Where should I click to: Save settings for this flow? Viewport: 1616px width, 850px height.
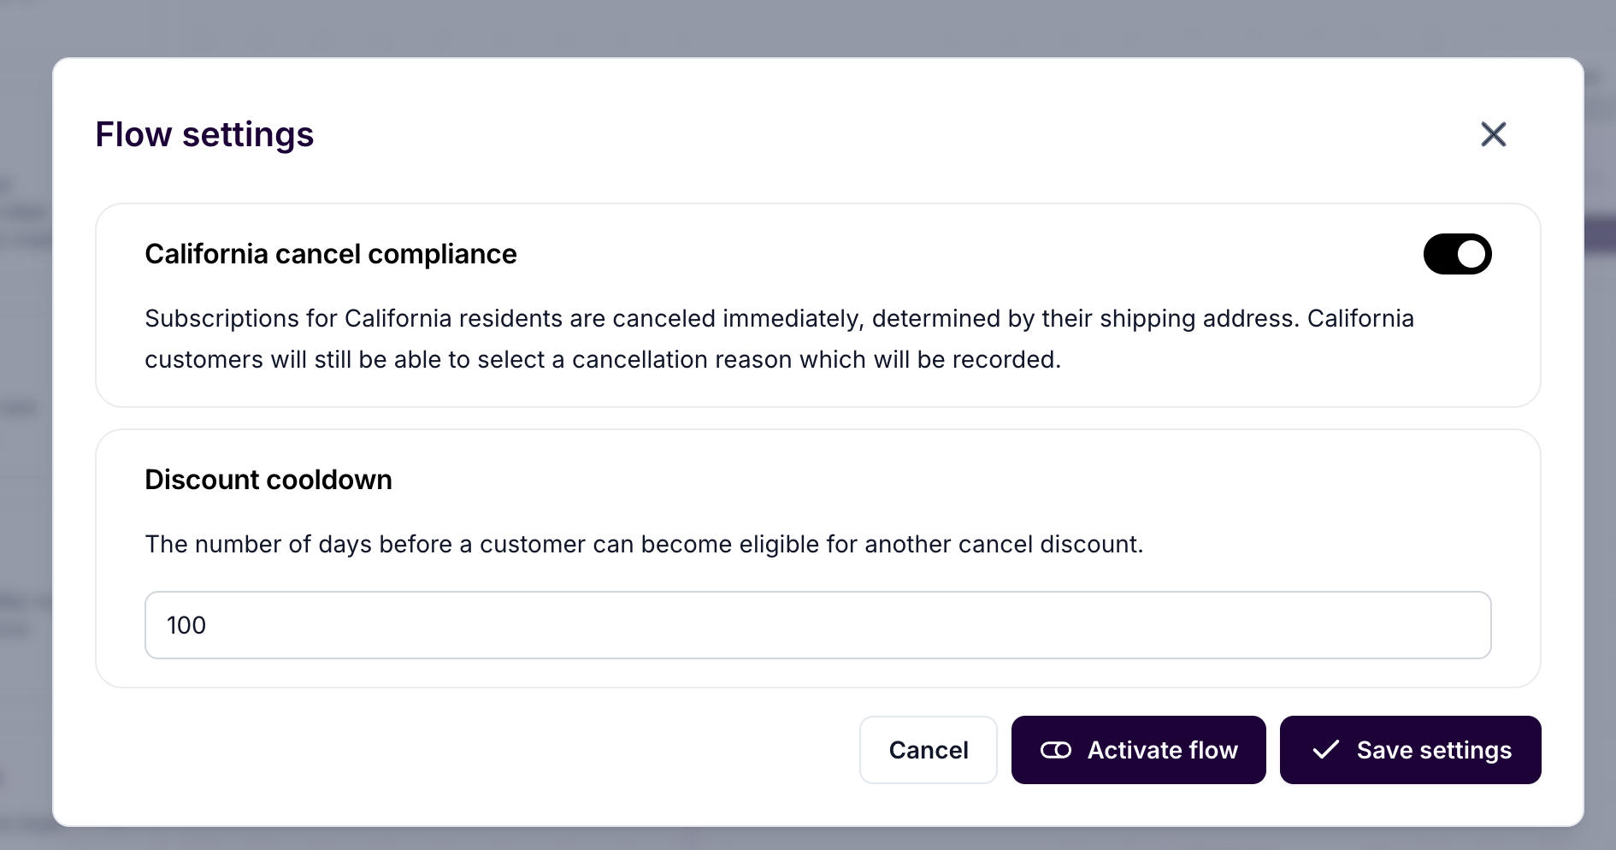(x=1411, y=750)
